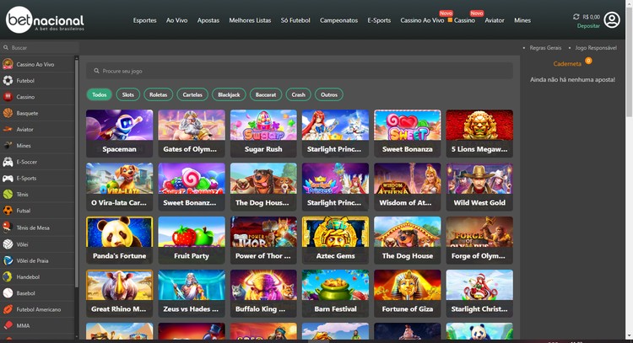The width and height of the screenshot is (633, 343).
Task: Open Aviator in top navigation
Action: pyautogui.click(x=495, y=20)
